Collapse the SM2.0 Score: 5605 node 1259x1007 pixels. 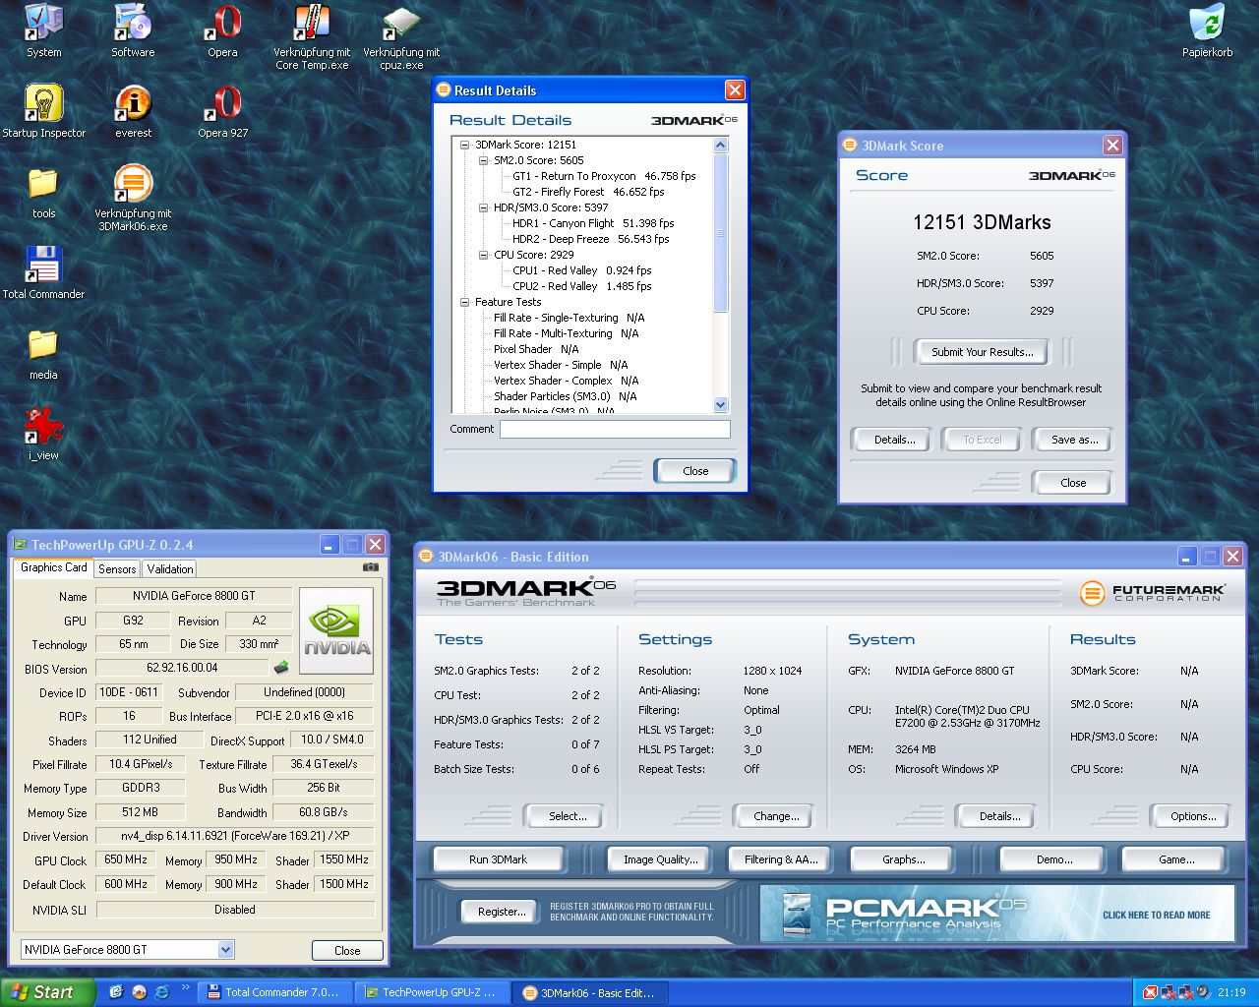pos(484,160)
